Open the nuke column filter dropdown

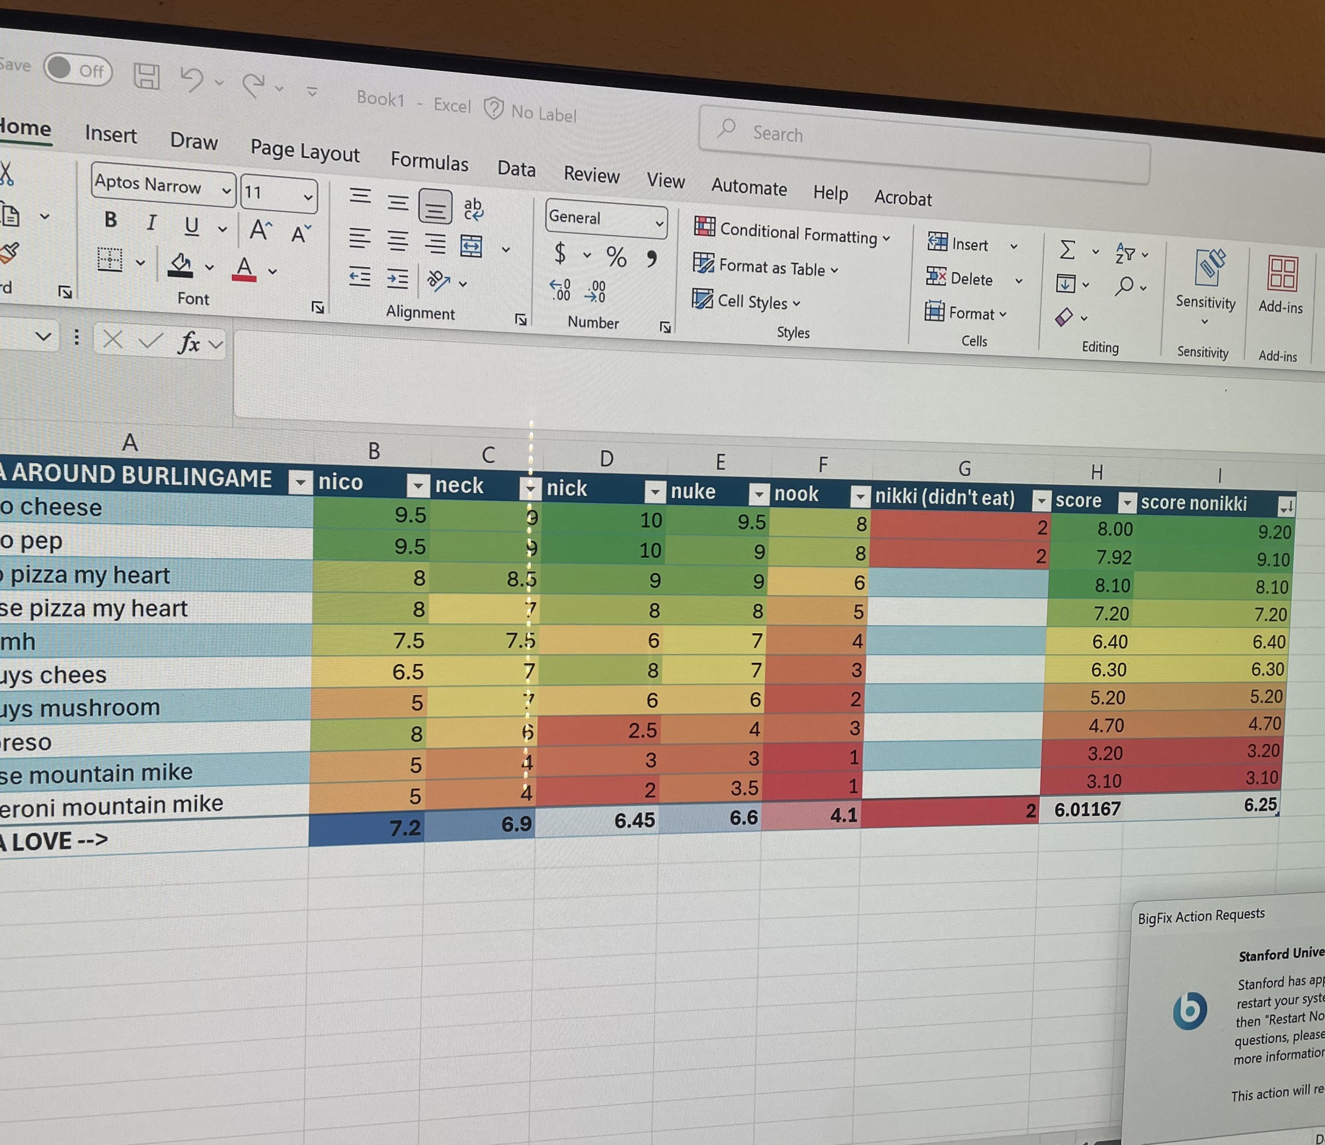tap(758, 494)
